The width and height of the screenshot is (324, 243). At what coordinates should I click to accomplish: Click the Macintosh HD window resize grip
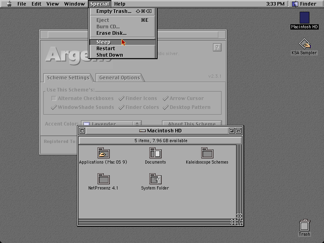pos(239,222)
